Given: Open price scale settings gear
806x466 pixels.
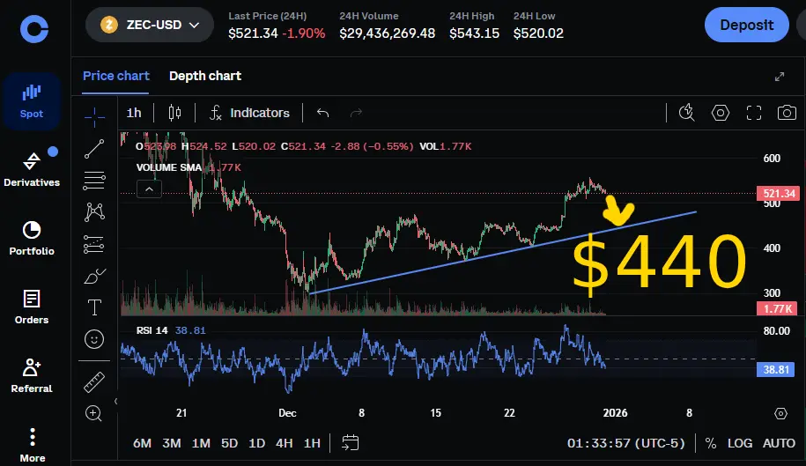Looking at the screenshot, I should (x=780, y=414).
